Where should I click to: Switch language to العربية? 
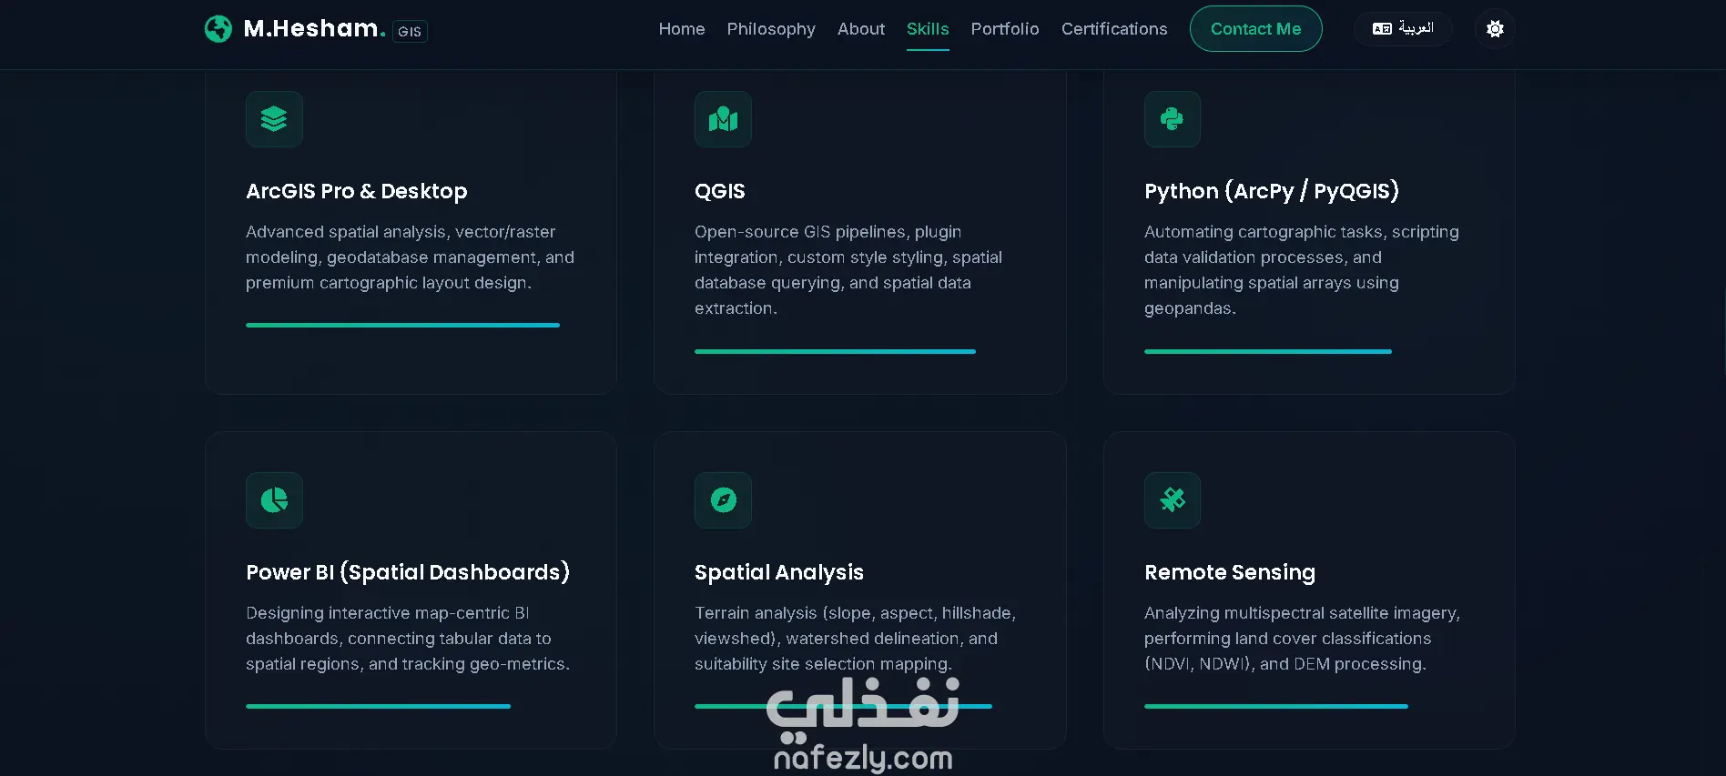[1403, 29]
